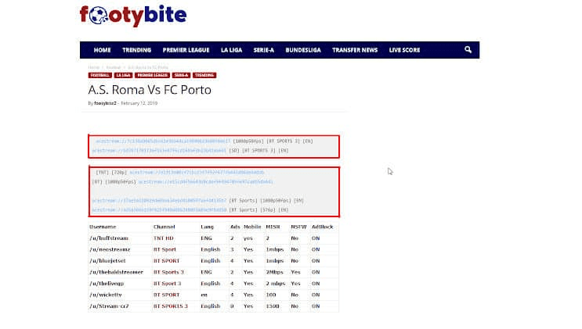Image resolution: width=582 pixels, height=329 pixels.
Task: Open LIVE SCORE navigation item
Action: [404, 50]
